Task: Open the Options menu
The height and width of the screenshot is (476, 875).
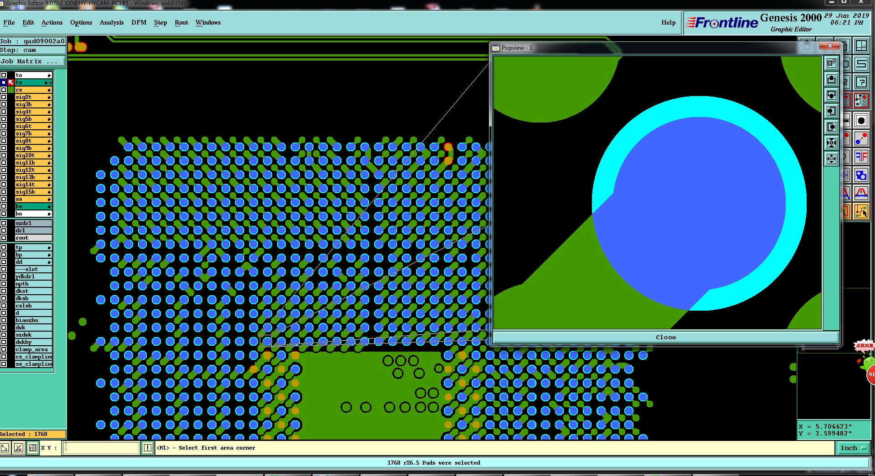Action: [81, 22]
